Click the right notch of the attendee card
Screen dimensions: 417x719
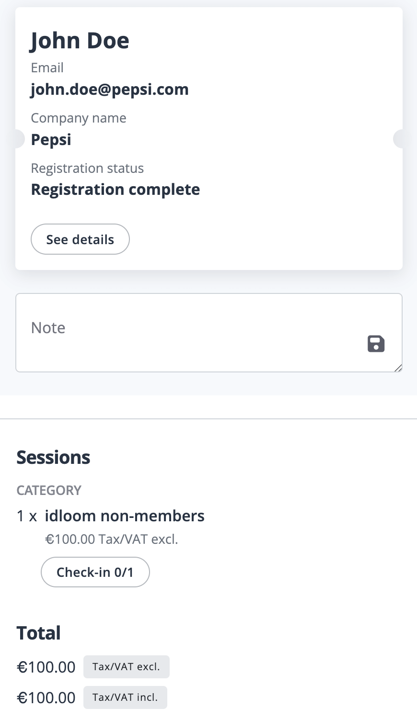[x=398, y=139]
